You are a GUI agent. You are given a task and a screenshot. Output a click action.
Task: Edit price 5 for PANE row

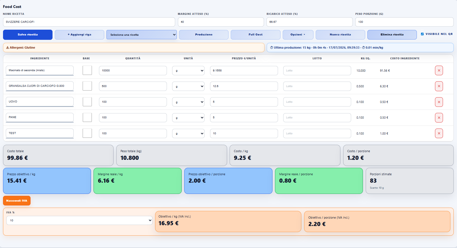pyautogui.click(x=244, y=118)
